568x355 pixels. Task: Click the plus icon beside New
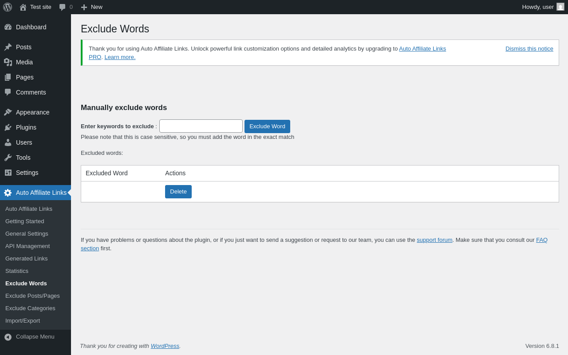(x=84, y=7)
